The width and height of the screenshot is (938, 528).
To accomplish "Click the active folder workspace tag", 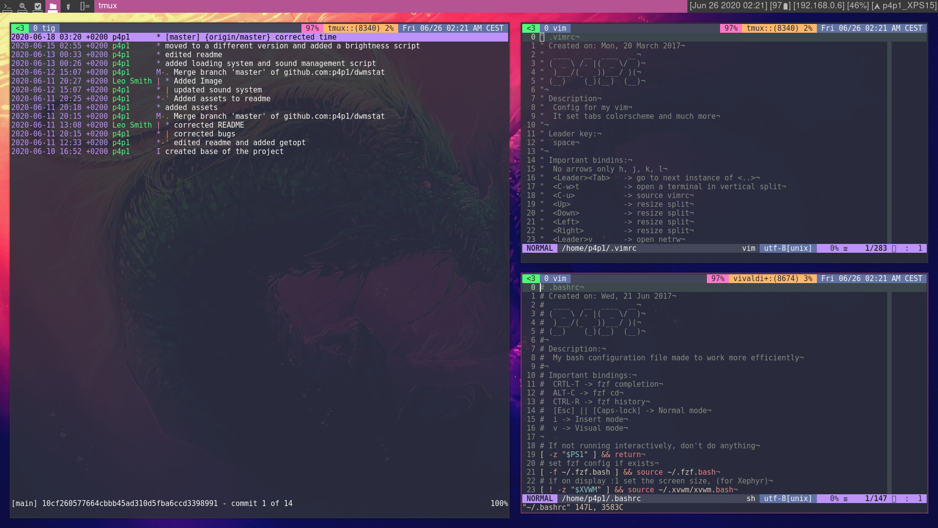I will (53, 6).
